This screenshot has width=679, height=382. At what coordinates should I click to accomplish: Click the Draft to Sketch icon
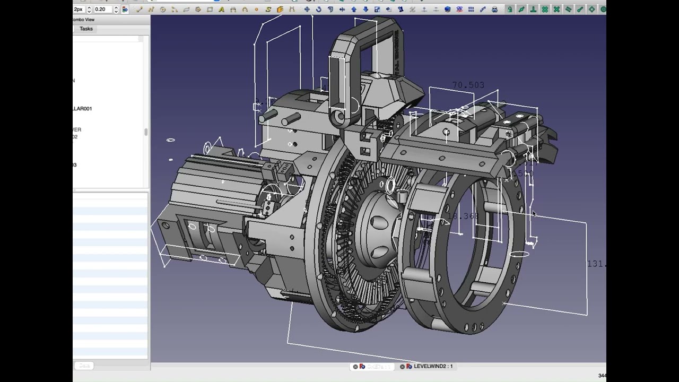(x=459, y=10)
